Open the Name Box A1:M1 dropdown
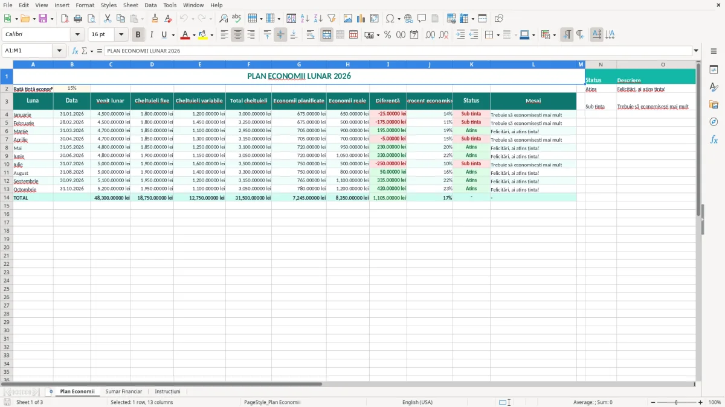 coord(59,51)
